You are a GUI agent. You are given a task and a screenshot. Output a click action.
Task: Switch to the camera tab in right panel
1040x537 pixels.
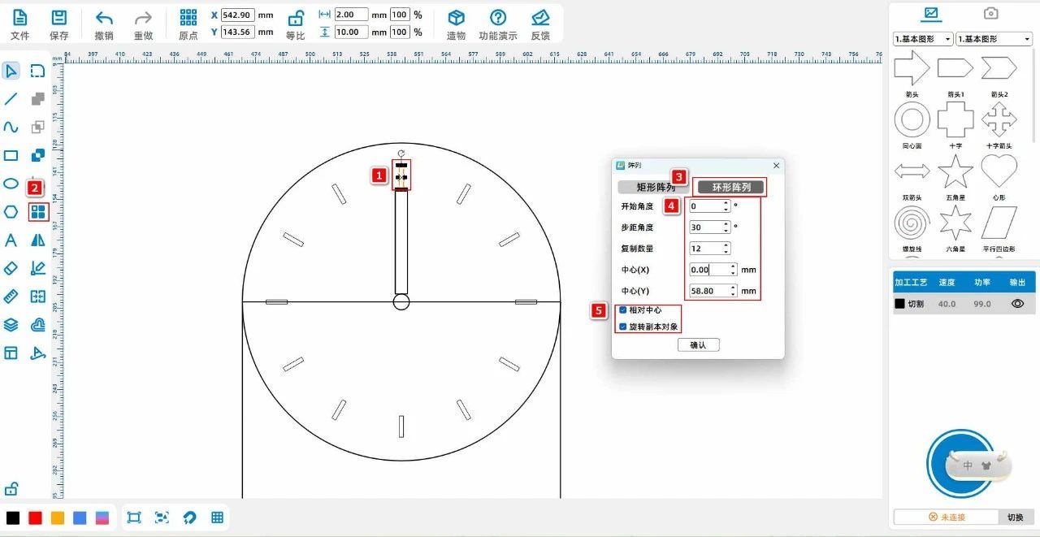point(990,14)
